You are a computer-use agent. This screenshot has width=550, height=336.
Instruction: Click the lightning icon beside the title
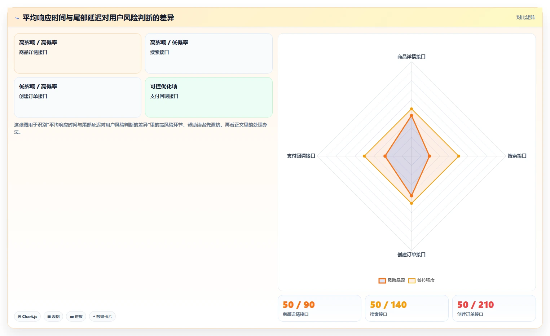[x=17, y=18]
